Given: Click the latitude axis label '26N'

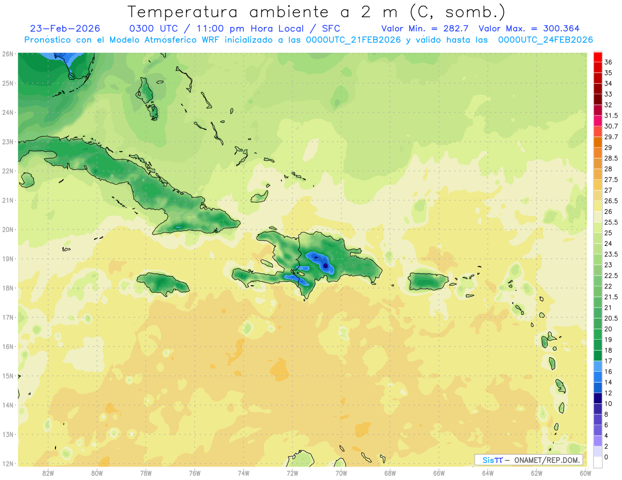Looking at the screenshot, I should pyautogui.click(x=8, y=54).
